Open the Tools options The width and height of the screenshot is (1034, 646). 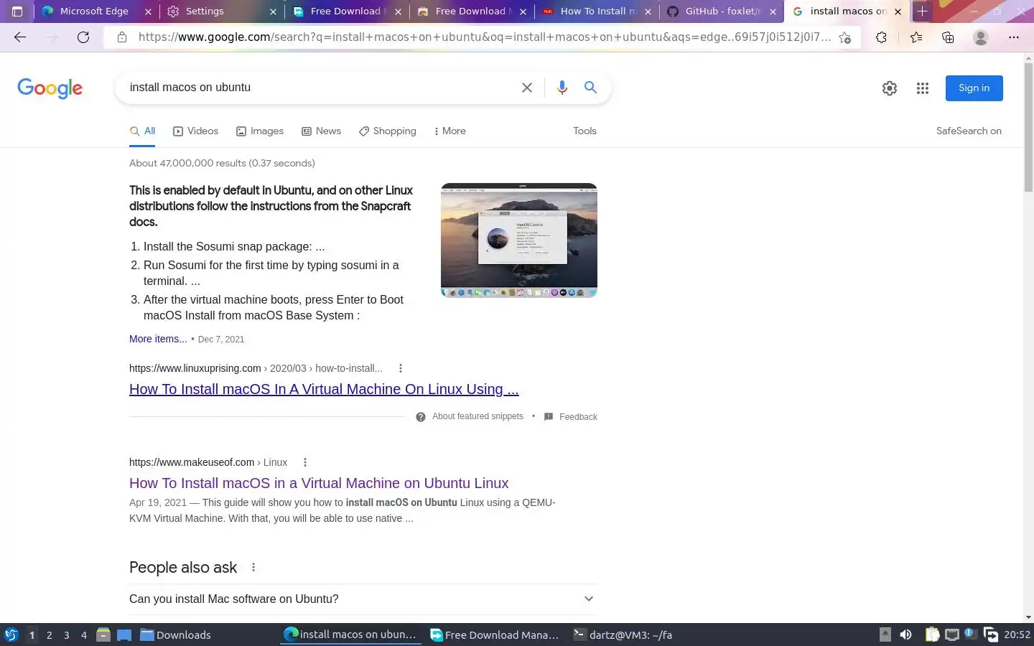(584, 131)
